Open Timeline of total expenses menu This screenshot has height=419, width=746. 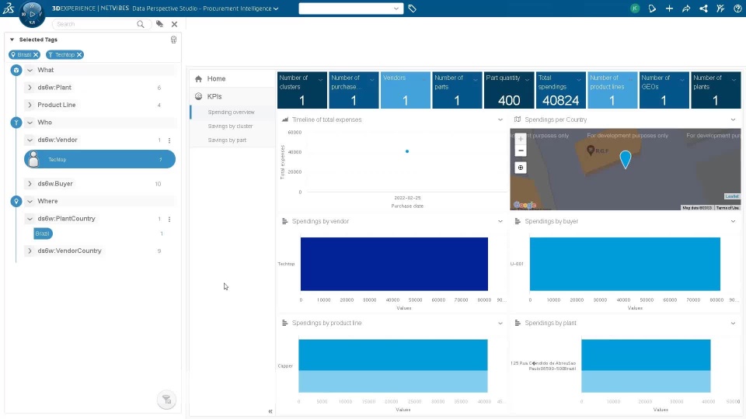[500, 119]
